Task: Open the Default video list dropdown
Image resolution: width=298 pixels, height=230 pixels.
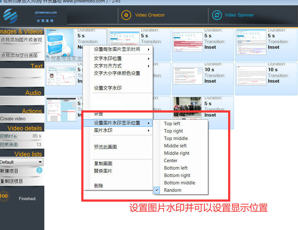Action: (22, 162)
